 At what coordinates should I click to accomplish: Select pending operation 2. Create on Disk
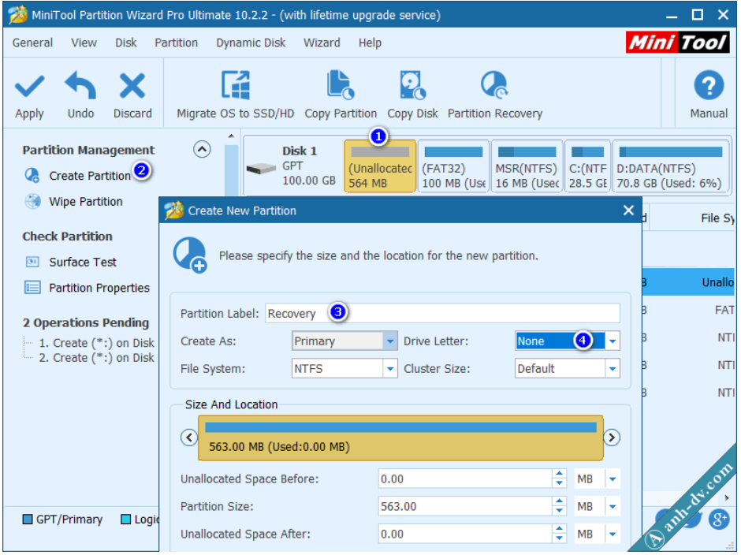[96, 358]
